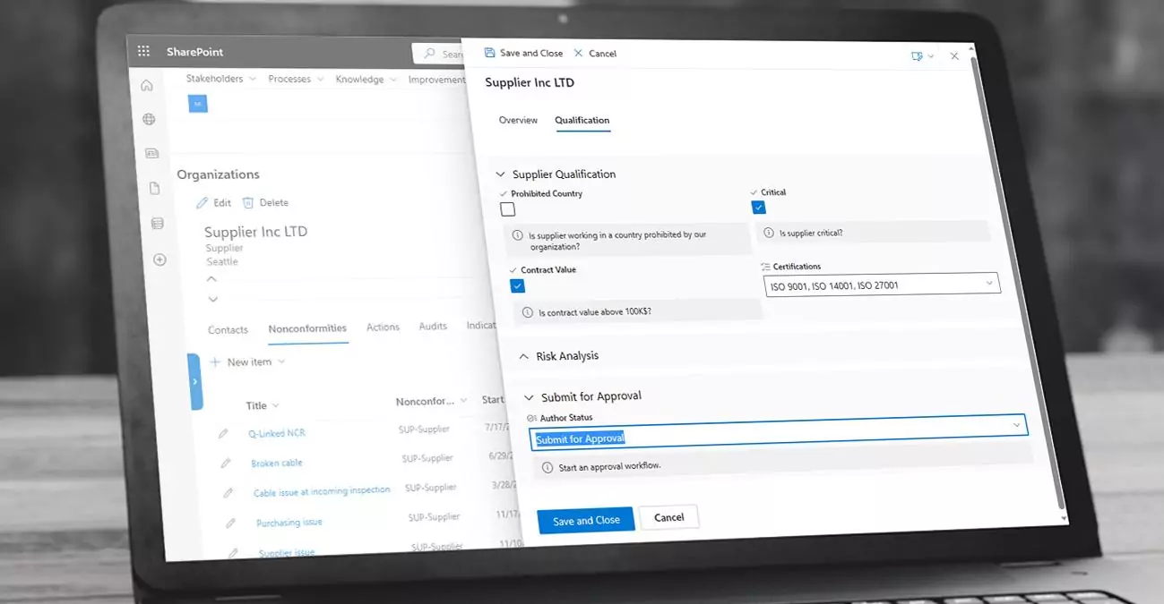Uncheck the Critical checkbox
Viewport: 1164px width, 604px height.
click(x=759, y=207)
